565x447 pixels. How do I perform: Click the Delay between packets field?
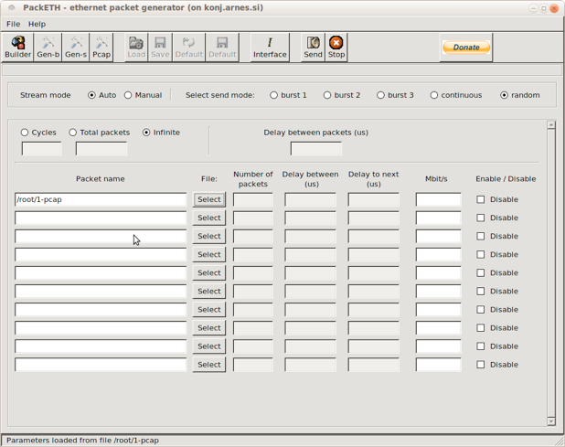316,149
